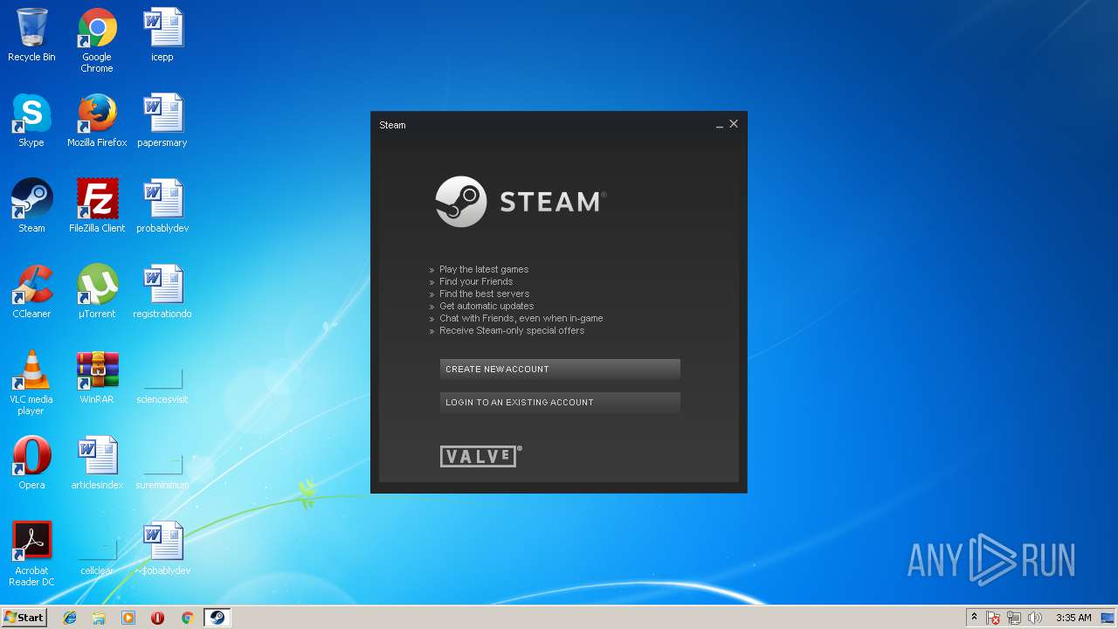
Task: Open the icepp Word document
Action: pos(162,35)
